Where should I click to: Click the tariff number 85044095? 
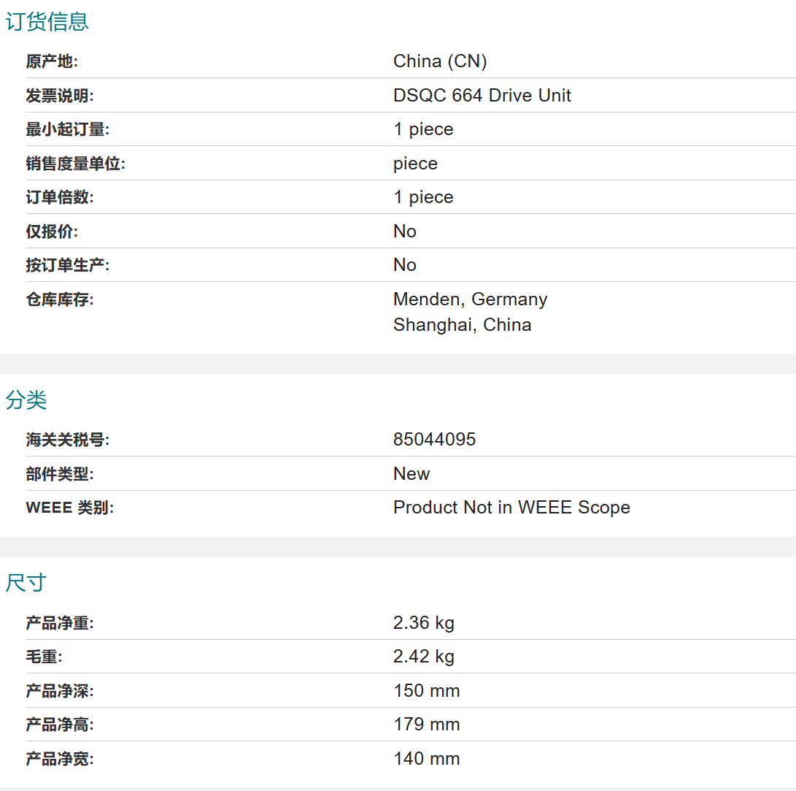point(435,440)
